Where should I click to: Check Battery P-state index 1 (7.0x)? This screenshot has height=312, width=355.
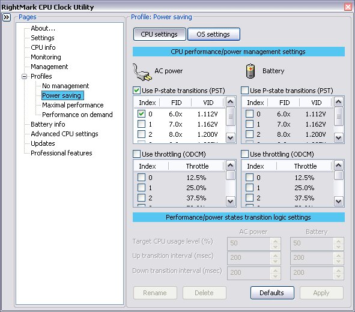tap(249, 124)
